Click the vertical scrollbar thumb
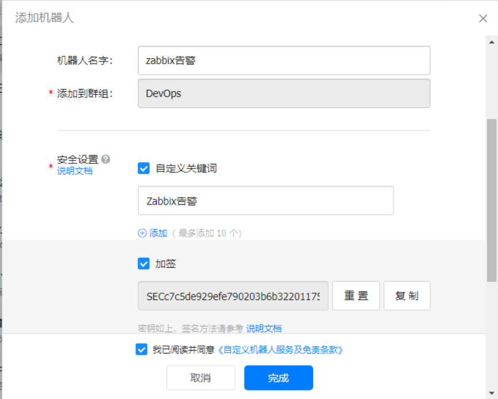Screen dimensions: 498x399 [492, 200]
